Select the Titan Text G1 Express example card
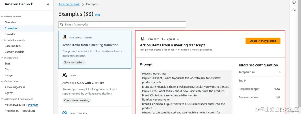The width and height of the screenshot is (301, 114). point(95,50)
